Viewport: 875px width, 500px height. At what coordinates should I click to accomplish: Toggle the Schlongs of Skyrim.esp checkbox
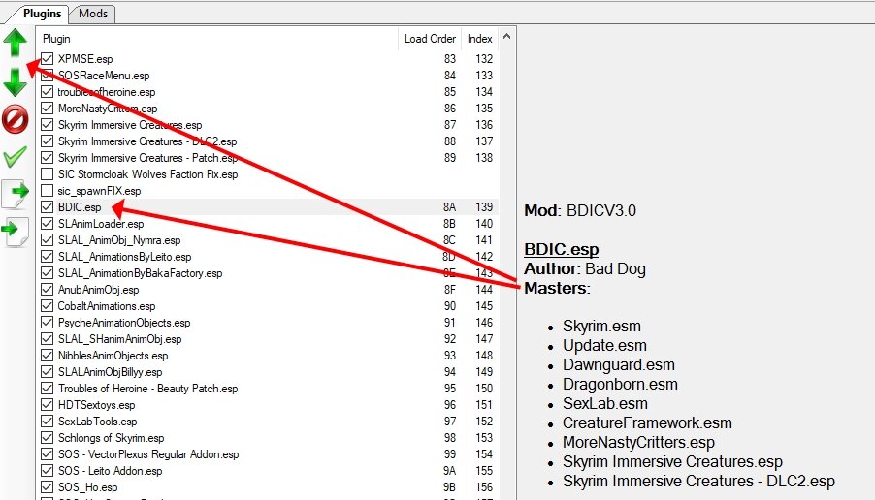point(48,438)
